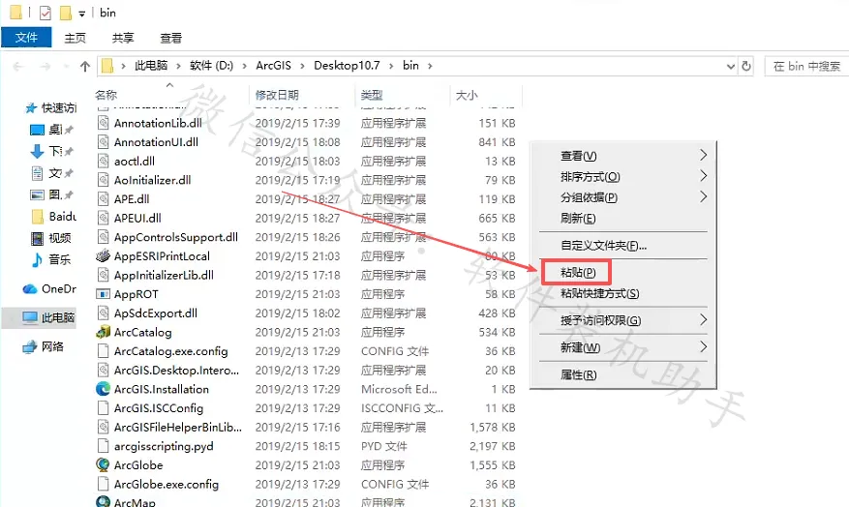Select ArcGISFileHelperBinLib... file
849x507 pixels.
[177, 427]
